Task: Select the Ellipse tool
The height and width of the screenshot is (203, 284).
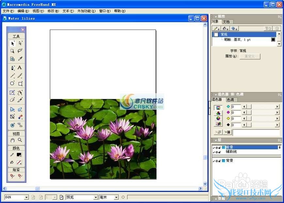Action: click(12, 84)
